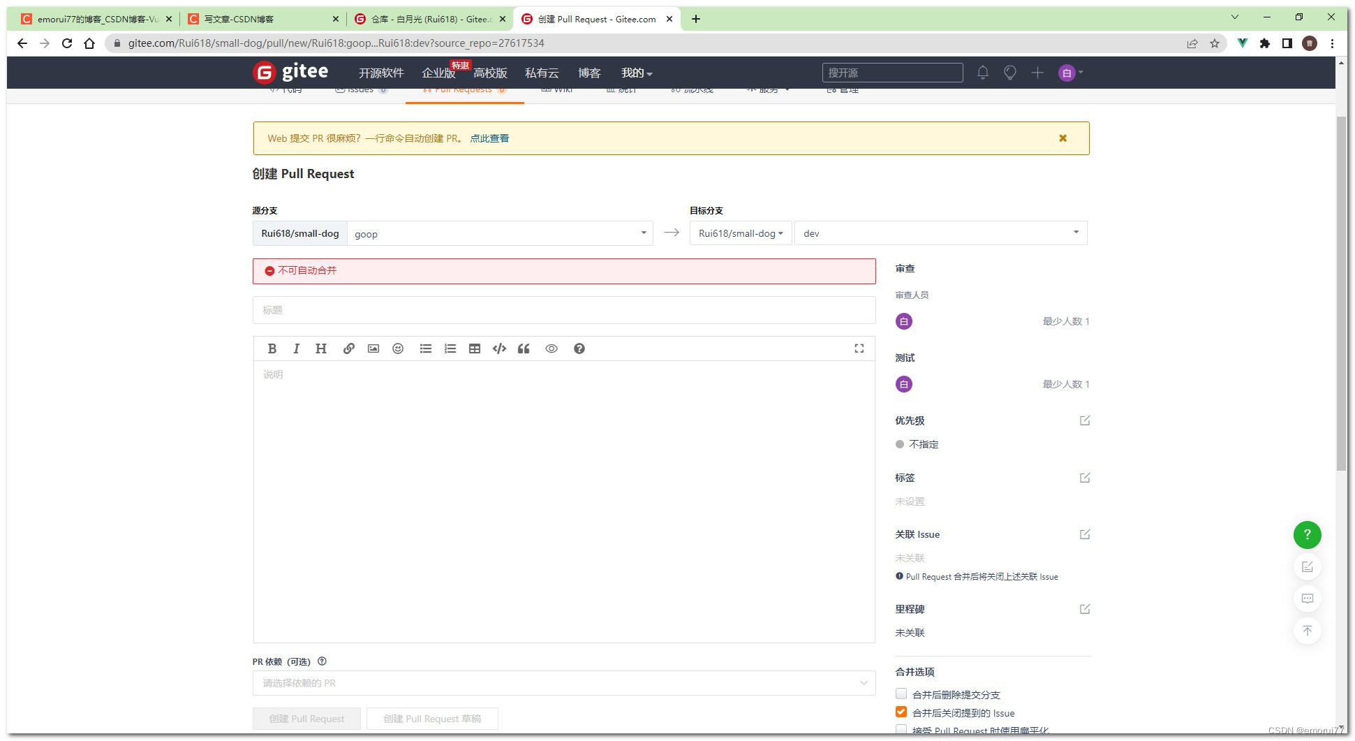The height and width of the screenshot is (741, 1355).
Task: Open target branch dev dropdown
Action: [x=941, y=233]
